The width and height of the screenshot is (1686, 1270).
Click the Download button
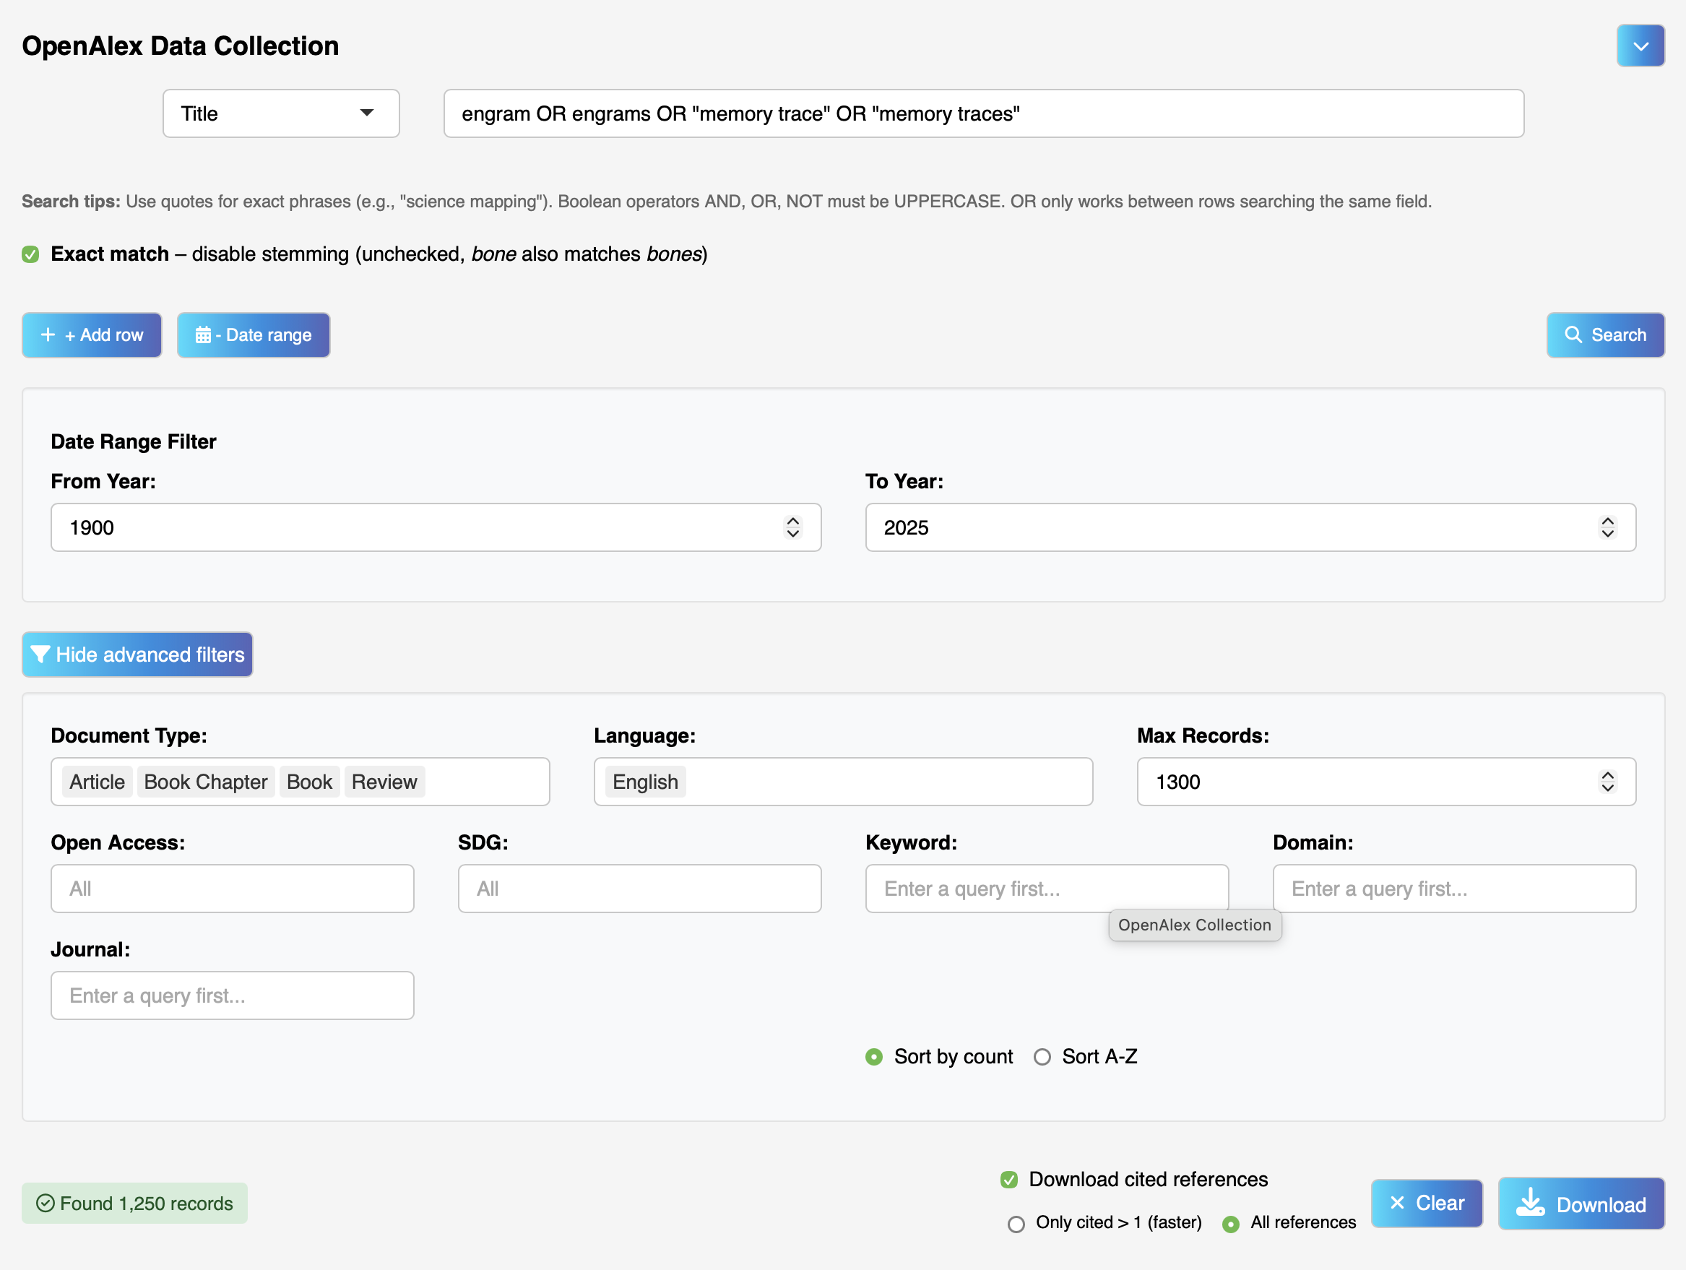pos(1581,1204)
